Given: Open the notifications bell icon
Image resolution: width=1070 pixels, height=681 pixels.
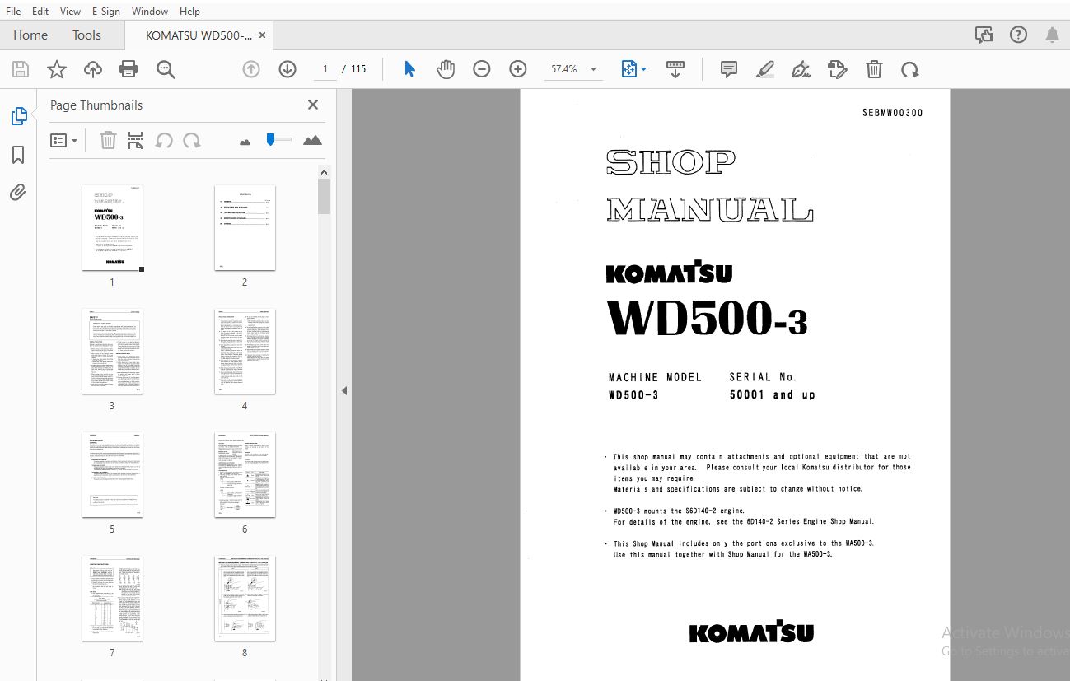Looking at the screenshot, I should tap(1052, 35).
